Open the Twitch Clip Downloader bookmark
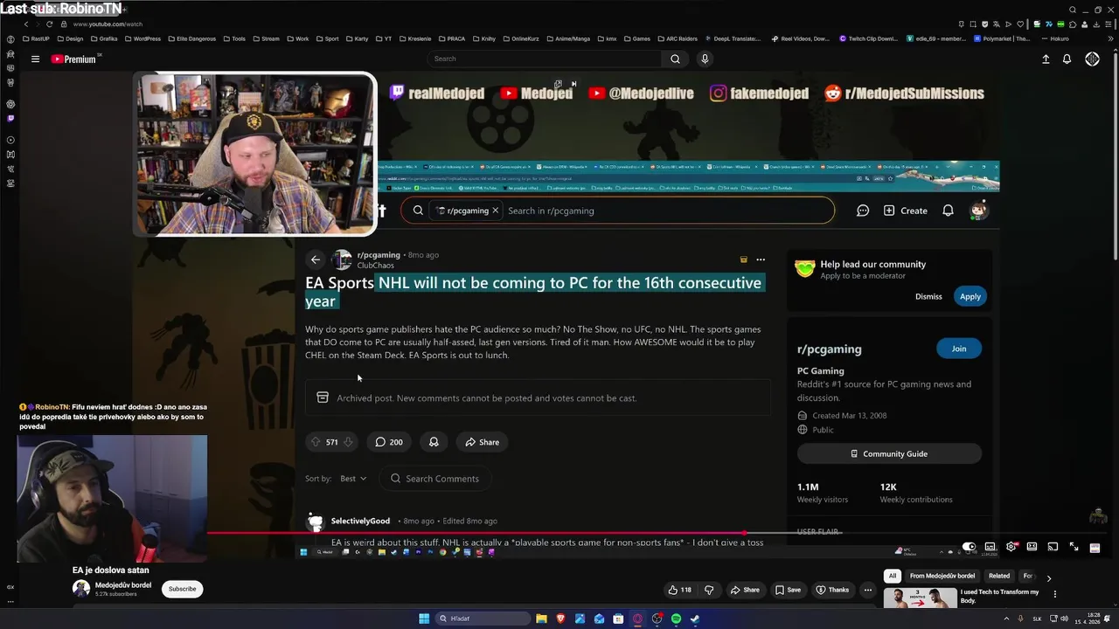Image resolution: width=1119 pixels, height=629 pixels. click(x=869, y=38)
